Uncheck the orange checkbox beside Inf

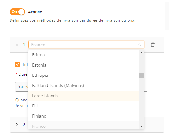click(18, 64)
